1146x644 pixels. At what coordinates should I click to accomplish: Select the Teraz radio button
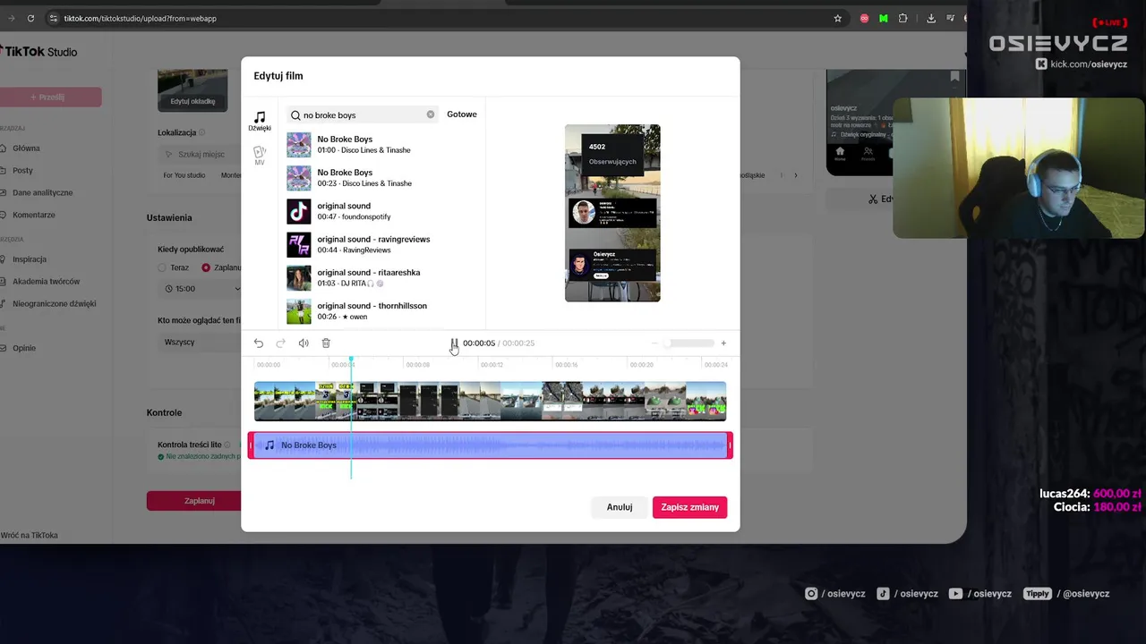pos(162,267)
